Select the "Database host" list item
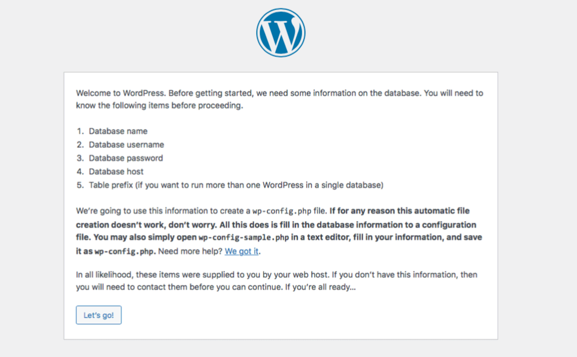The width and height of the screenshot is (577, 357). (x=116, y=171)
